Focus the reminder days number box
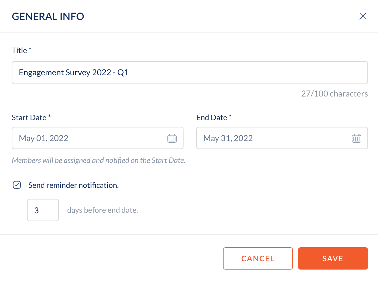This screenshot has height=281, width=378. tap(43, 210)
